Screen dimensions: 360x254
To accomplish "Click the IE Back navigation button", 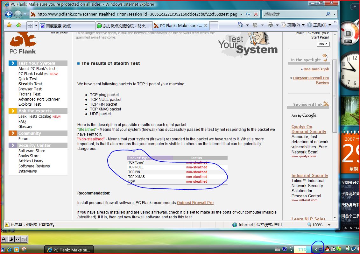I will 9,14.
